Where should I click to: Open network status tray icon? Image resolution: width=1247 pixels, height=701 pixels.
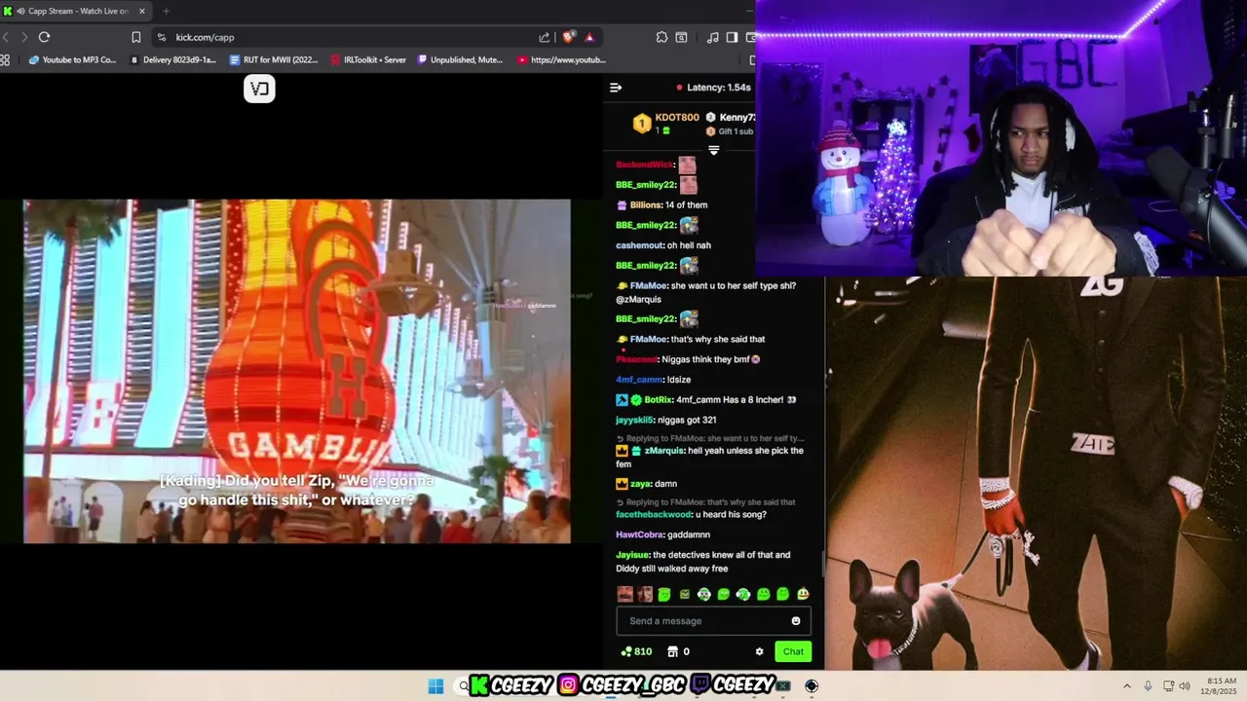(x=1168, y=685)
